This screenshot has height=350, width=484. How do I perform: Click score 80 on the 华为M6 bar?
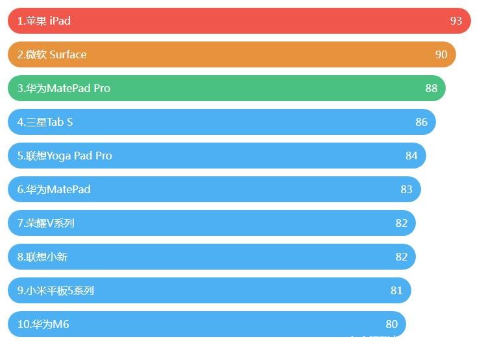pyautogui.click(x=391, y=324)
